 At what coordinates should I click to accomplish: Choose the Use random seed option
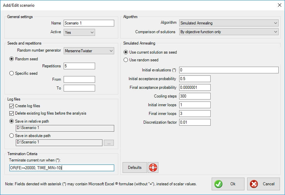126,60
